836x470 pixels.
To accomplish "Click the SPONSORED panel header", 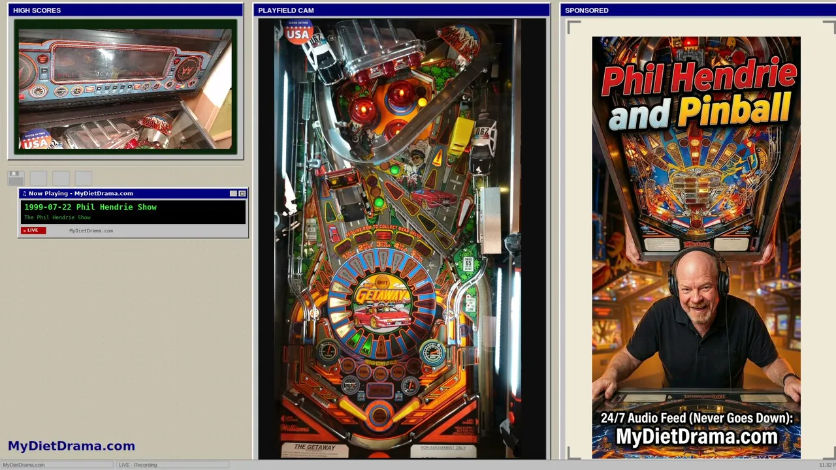I will point(698,10).
